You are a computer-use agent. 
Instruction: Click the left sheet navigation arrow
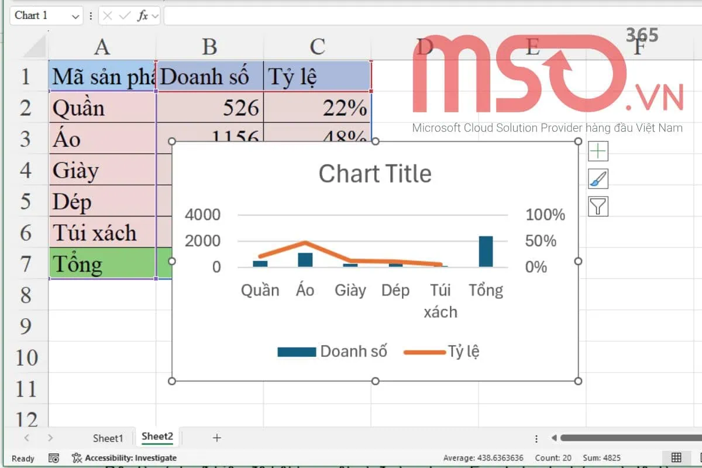coord(28,437)
